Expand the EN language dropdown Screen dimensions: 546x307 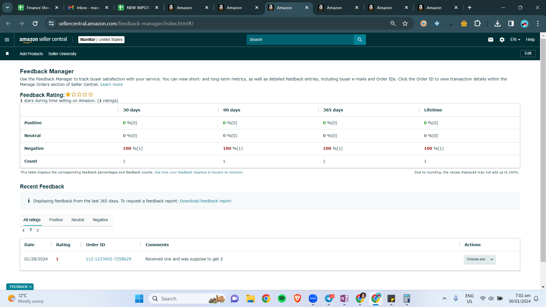(x=515, y=40)
